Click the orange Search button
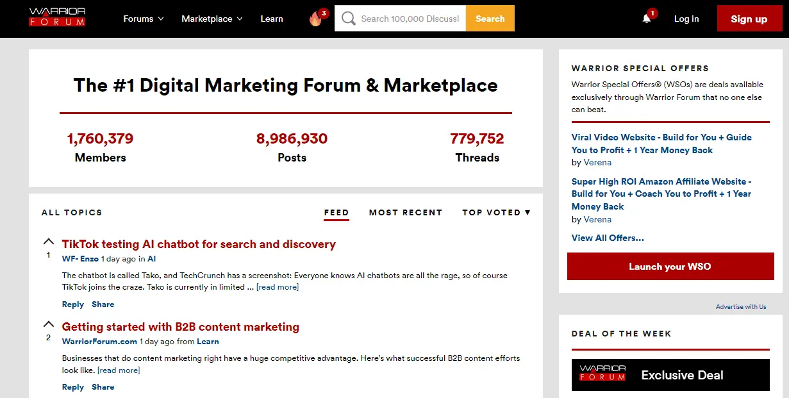This screenshot has height=398, width=789. [x=490, y=19]
